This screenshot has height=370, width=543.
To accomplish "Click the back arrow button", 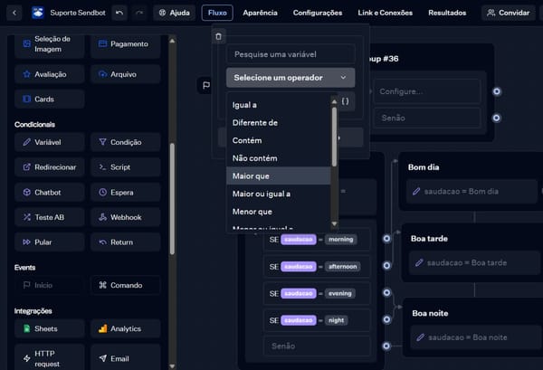I will point(14,13).
